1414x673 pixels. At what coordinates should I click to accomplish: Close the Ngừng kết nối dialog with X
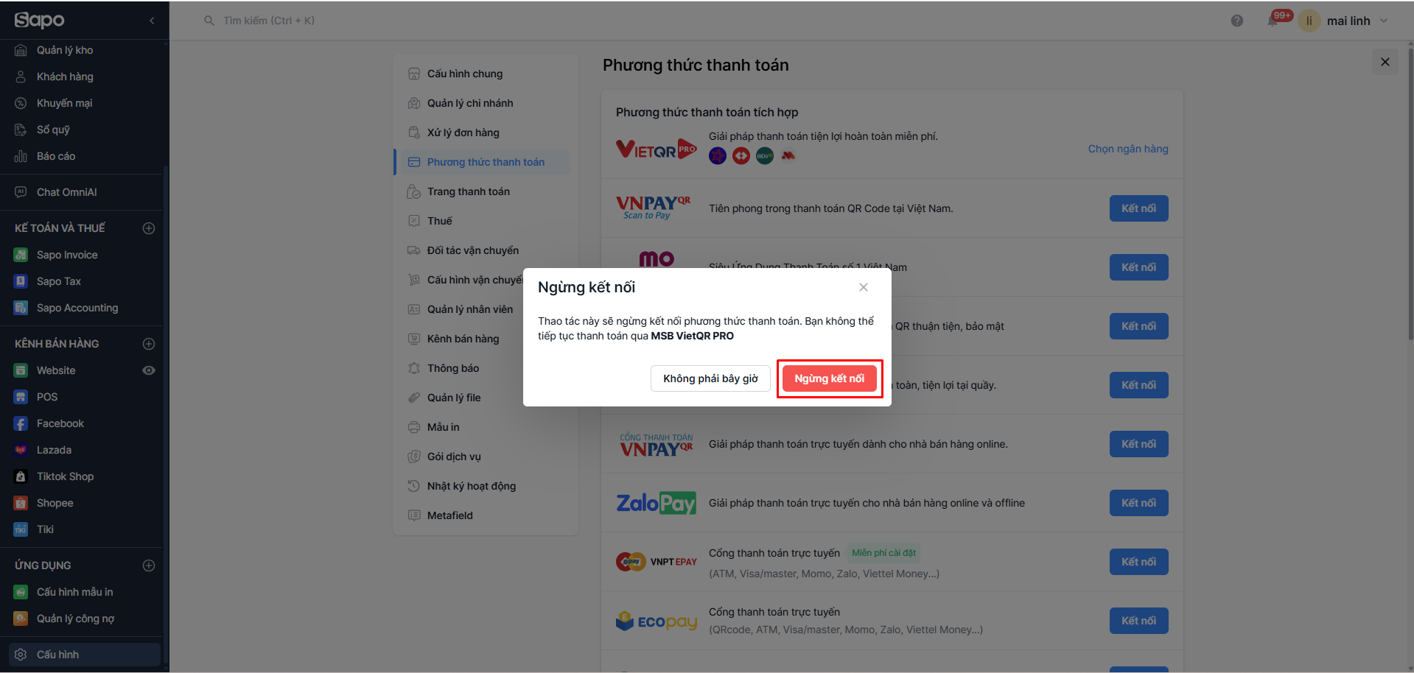pyautogui.click(x=864, y=287)
